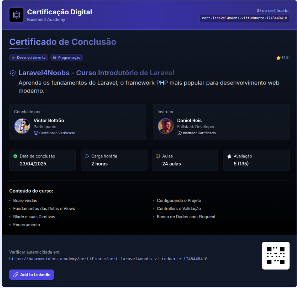Click the certificate ID code box
The width and height of the screenshot is (297, 288).
[x=244, y=18]
